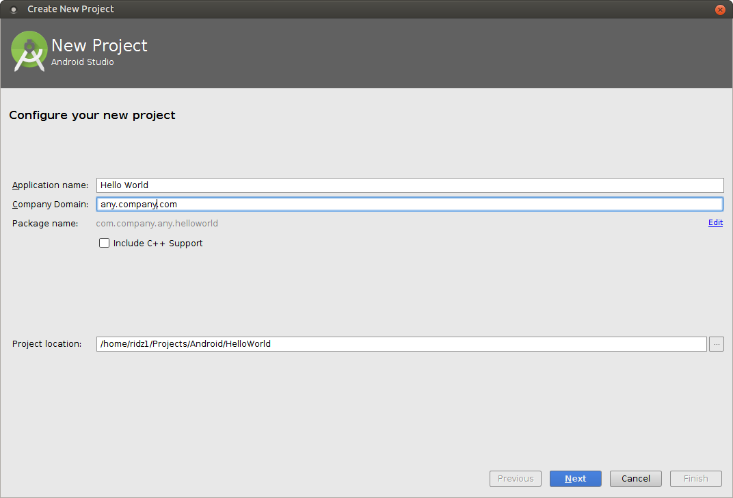733x498 pixels.
Task: Click the Project location label
Action: (x=46, y=343)
